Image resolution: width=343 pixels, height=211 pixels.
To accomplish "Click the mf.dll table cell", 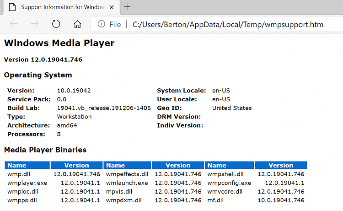I will (215, 200).
